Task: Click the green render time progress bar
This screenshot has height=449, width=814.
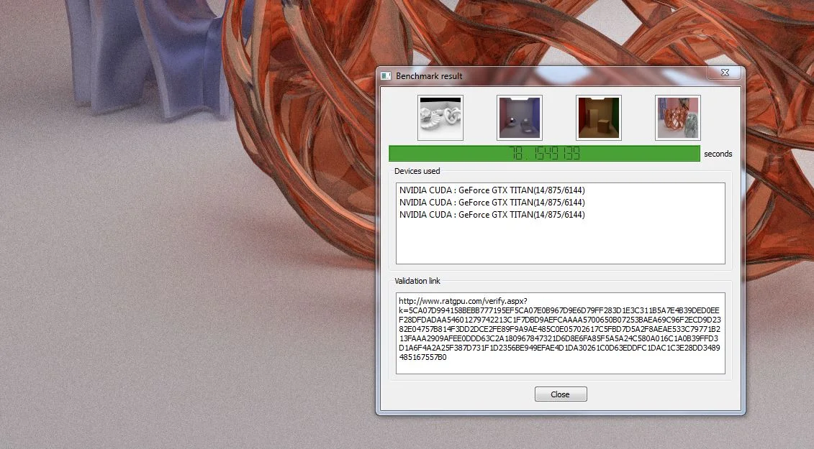Action: 544,154
